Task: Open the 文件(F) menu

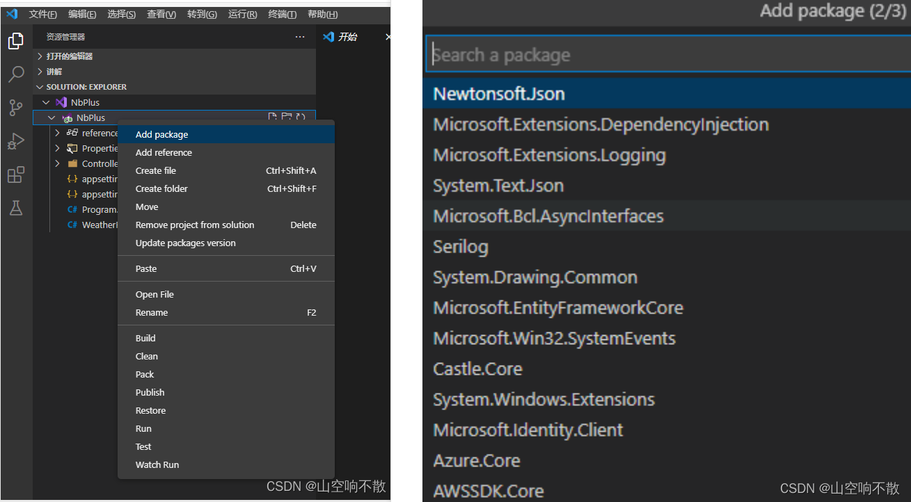Action: [43, 15]
